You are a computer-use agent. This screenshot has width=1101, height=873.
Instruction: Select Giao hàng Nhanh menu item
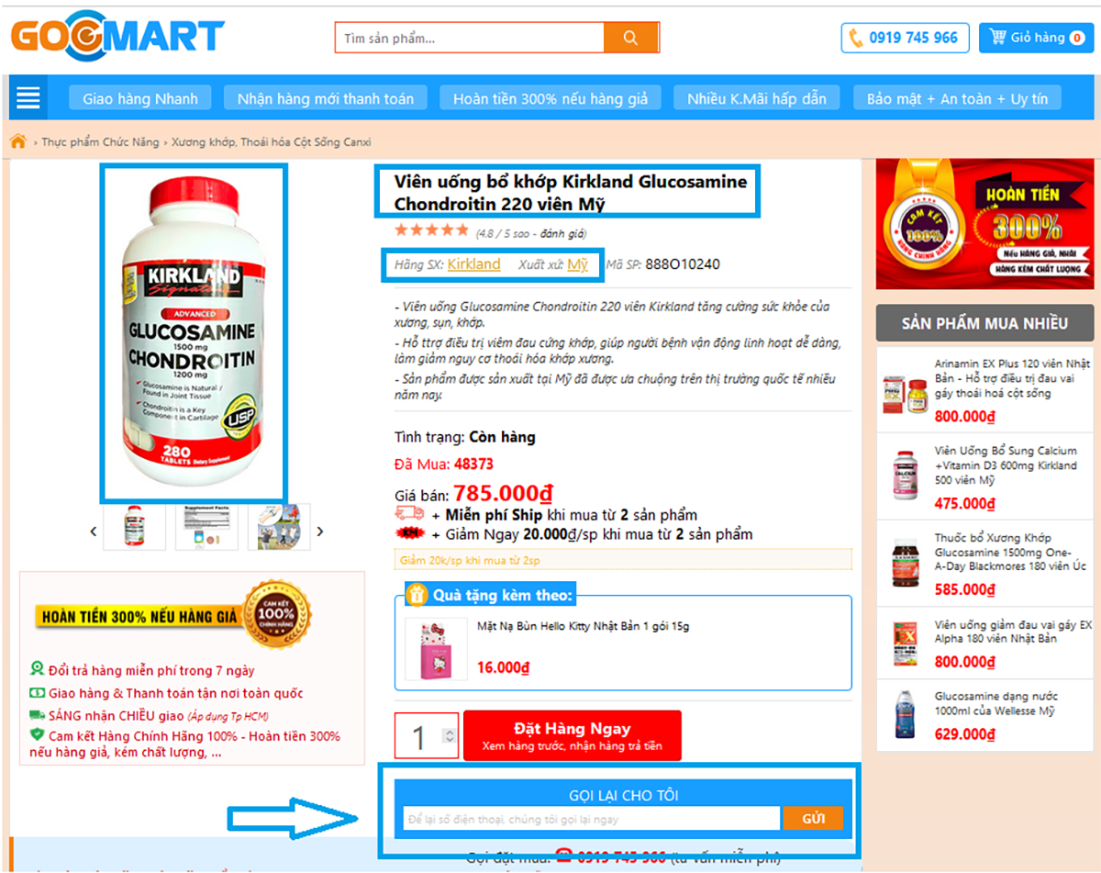coord(140,98)
